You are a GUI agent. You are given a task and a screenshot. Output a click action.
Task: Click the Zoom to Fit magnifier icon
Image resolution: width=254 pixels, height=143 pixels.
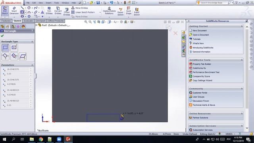coord(86,22)
